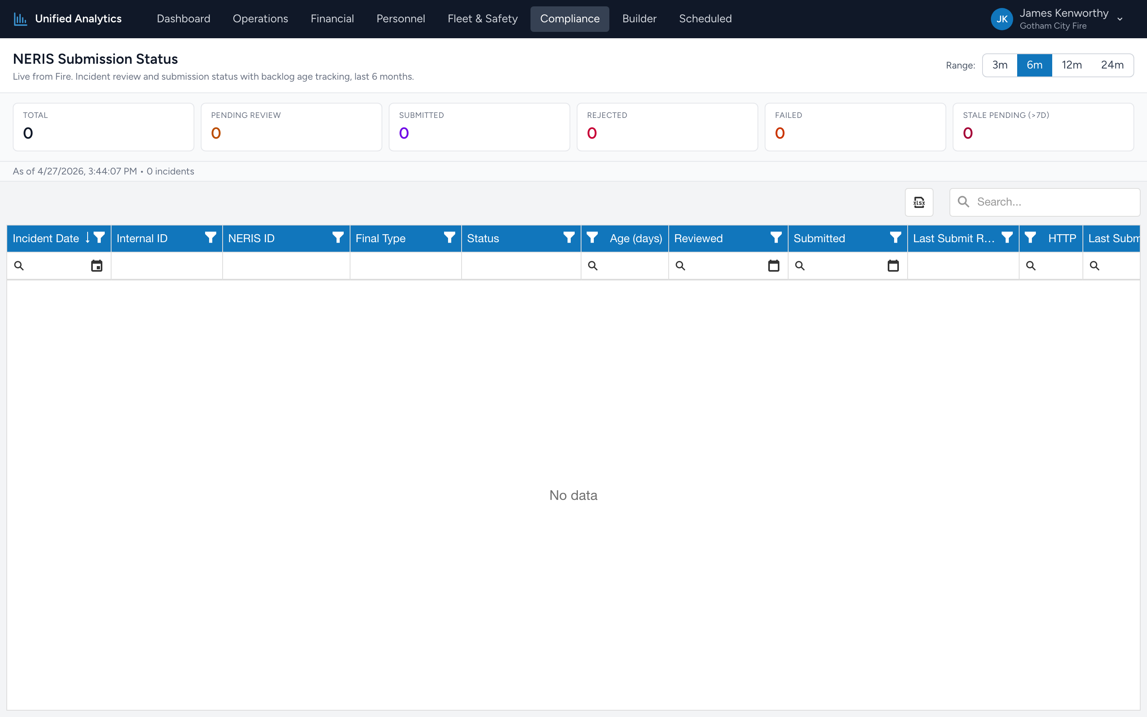Open the Compliance tab
The image size is (1147, 717).
pyautogui.click(x=570, y=19)
